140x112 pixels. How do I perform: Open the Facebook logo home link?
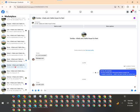(x=3, y=12)
